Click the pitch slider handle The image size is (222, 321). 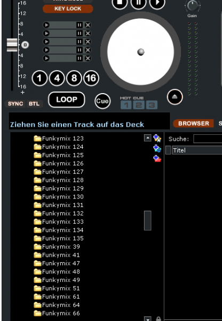pos(12,45)
